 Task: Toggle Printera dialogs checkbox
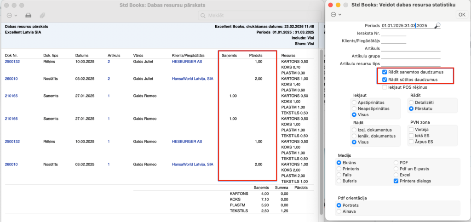point(396,181)
